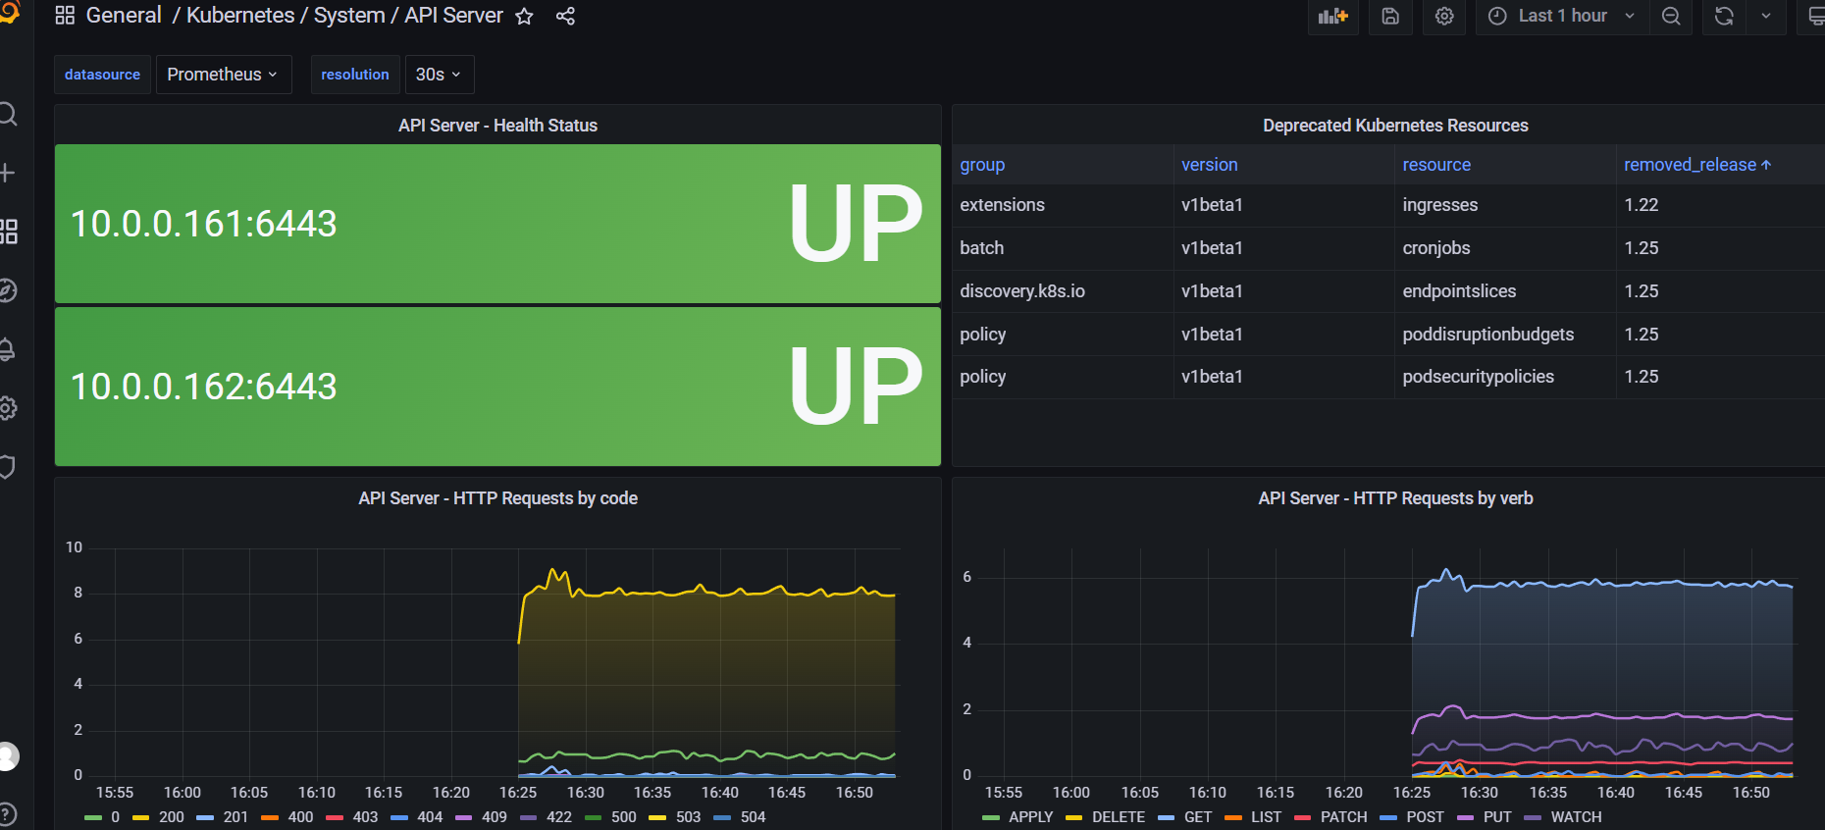Open the Dashboards icon in sidebar

8,232
